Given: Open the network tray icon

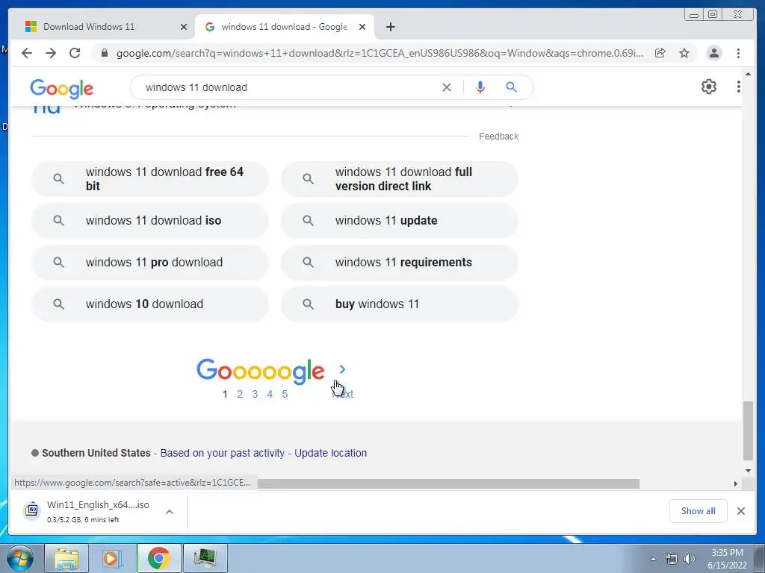Looking at the screenshot, I should (x=672, y=559).
